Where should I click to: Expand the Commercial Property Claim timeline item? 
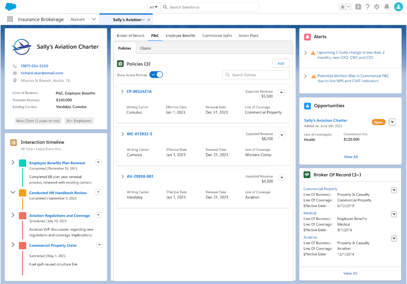point(13,245)
